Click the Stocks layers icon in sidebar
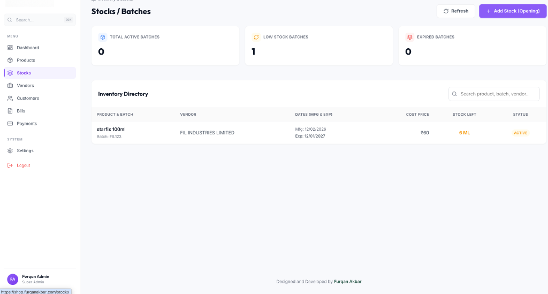Image resolution: width=548 pixels, height=294 pixels. (10, 73)
